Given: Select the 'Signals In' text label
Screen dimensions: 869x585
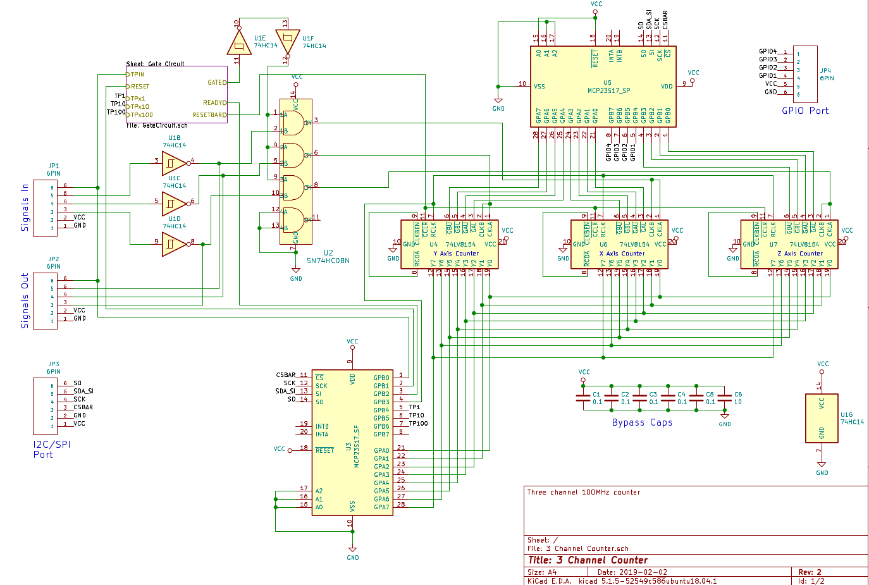Looking at the screenshot, I should pyautogui.click(x=25, y=207).
